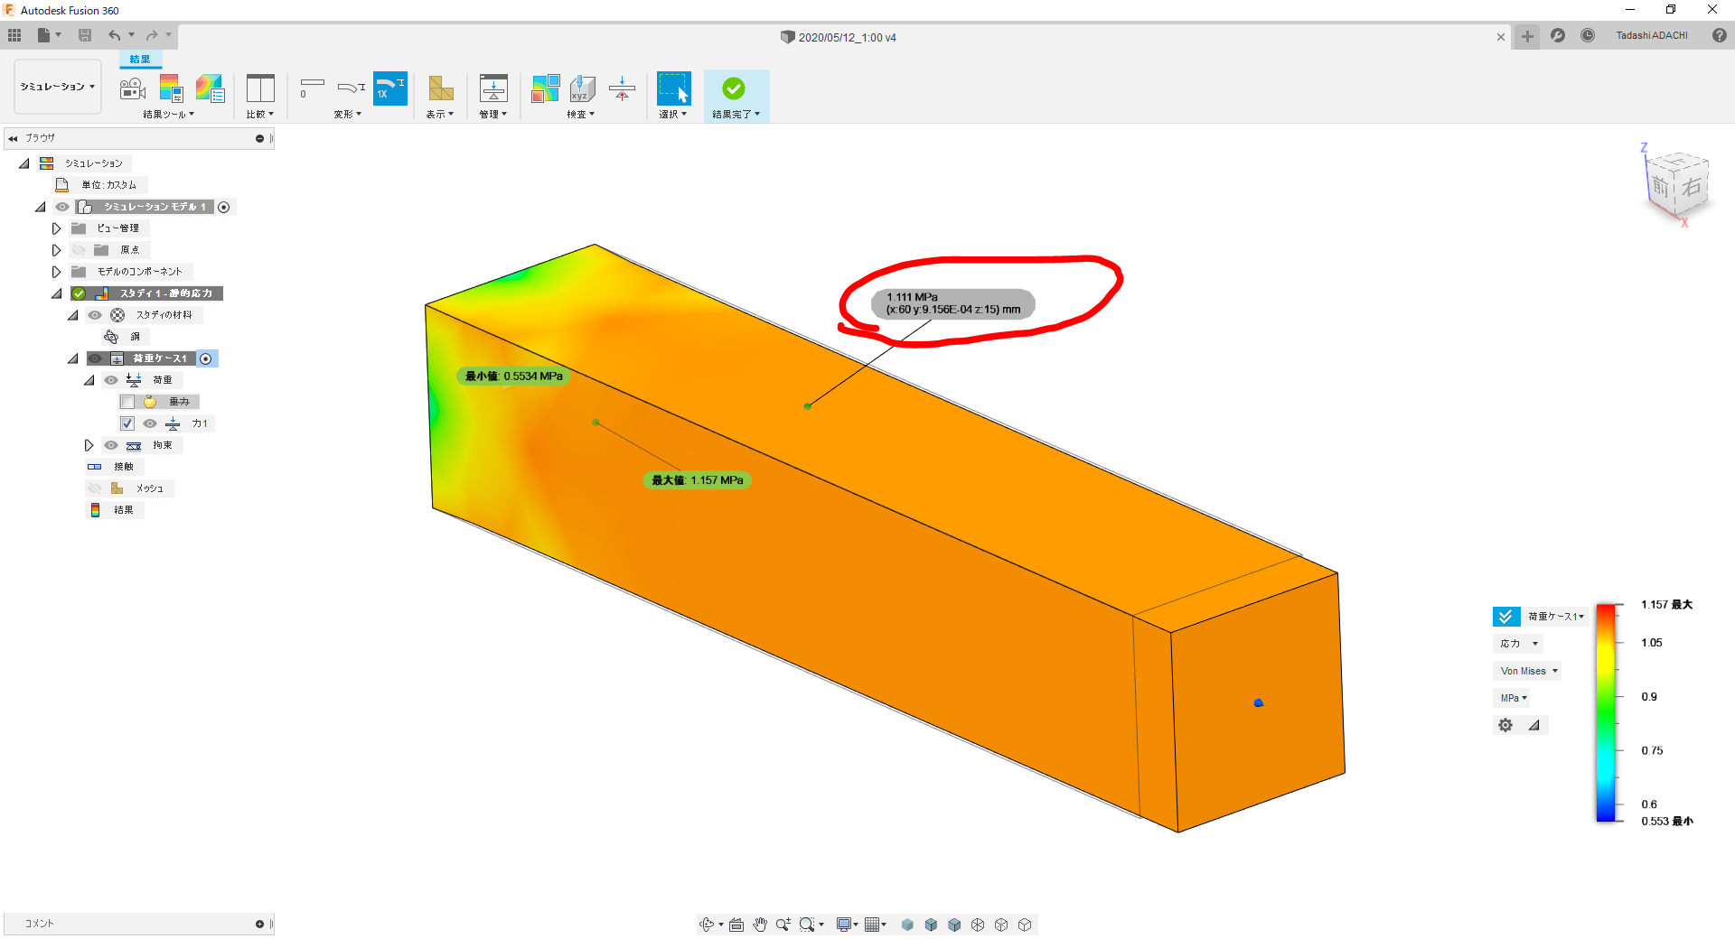Click the 比較 split view icon
Image resolution: width=1735 pixels, height=939 pixels.
click(260, 88)
